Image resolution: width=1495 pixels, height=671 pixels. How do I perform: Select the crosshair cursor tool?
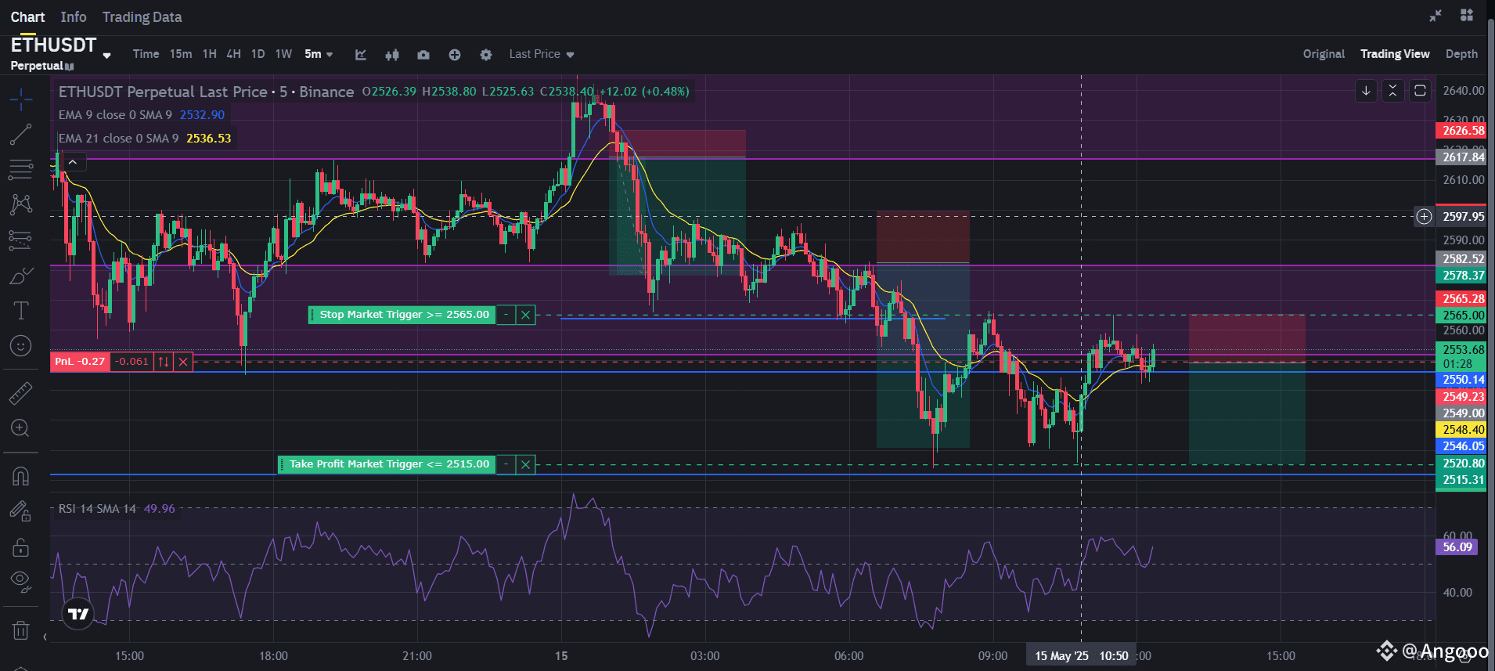tap(20, 99)
